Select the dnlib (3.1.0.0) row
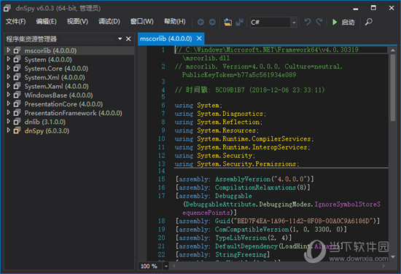 pos(69,122)
